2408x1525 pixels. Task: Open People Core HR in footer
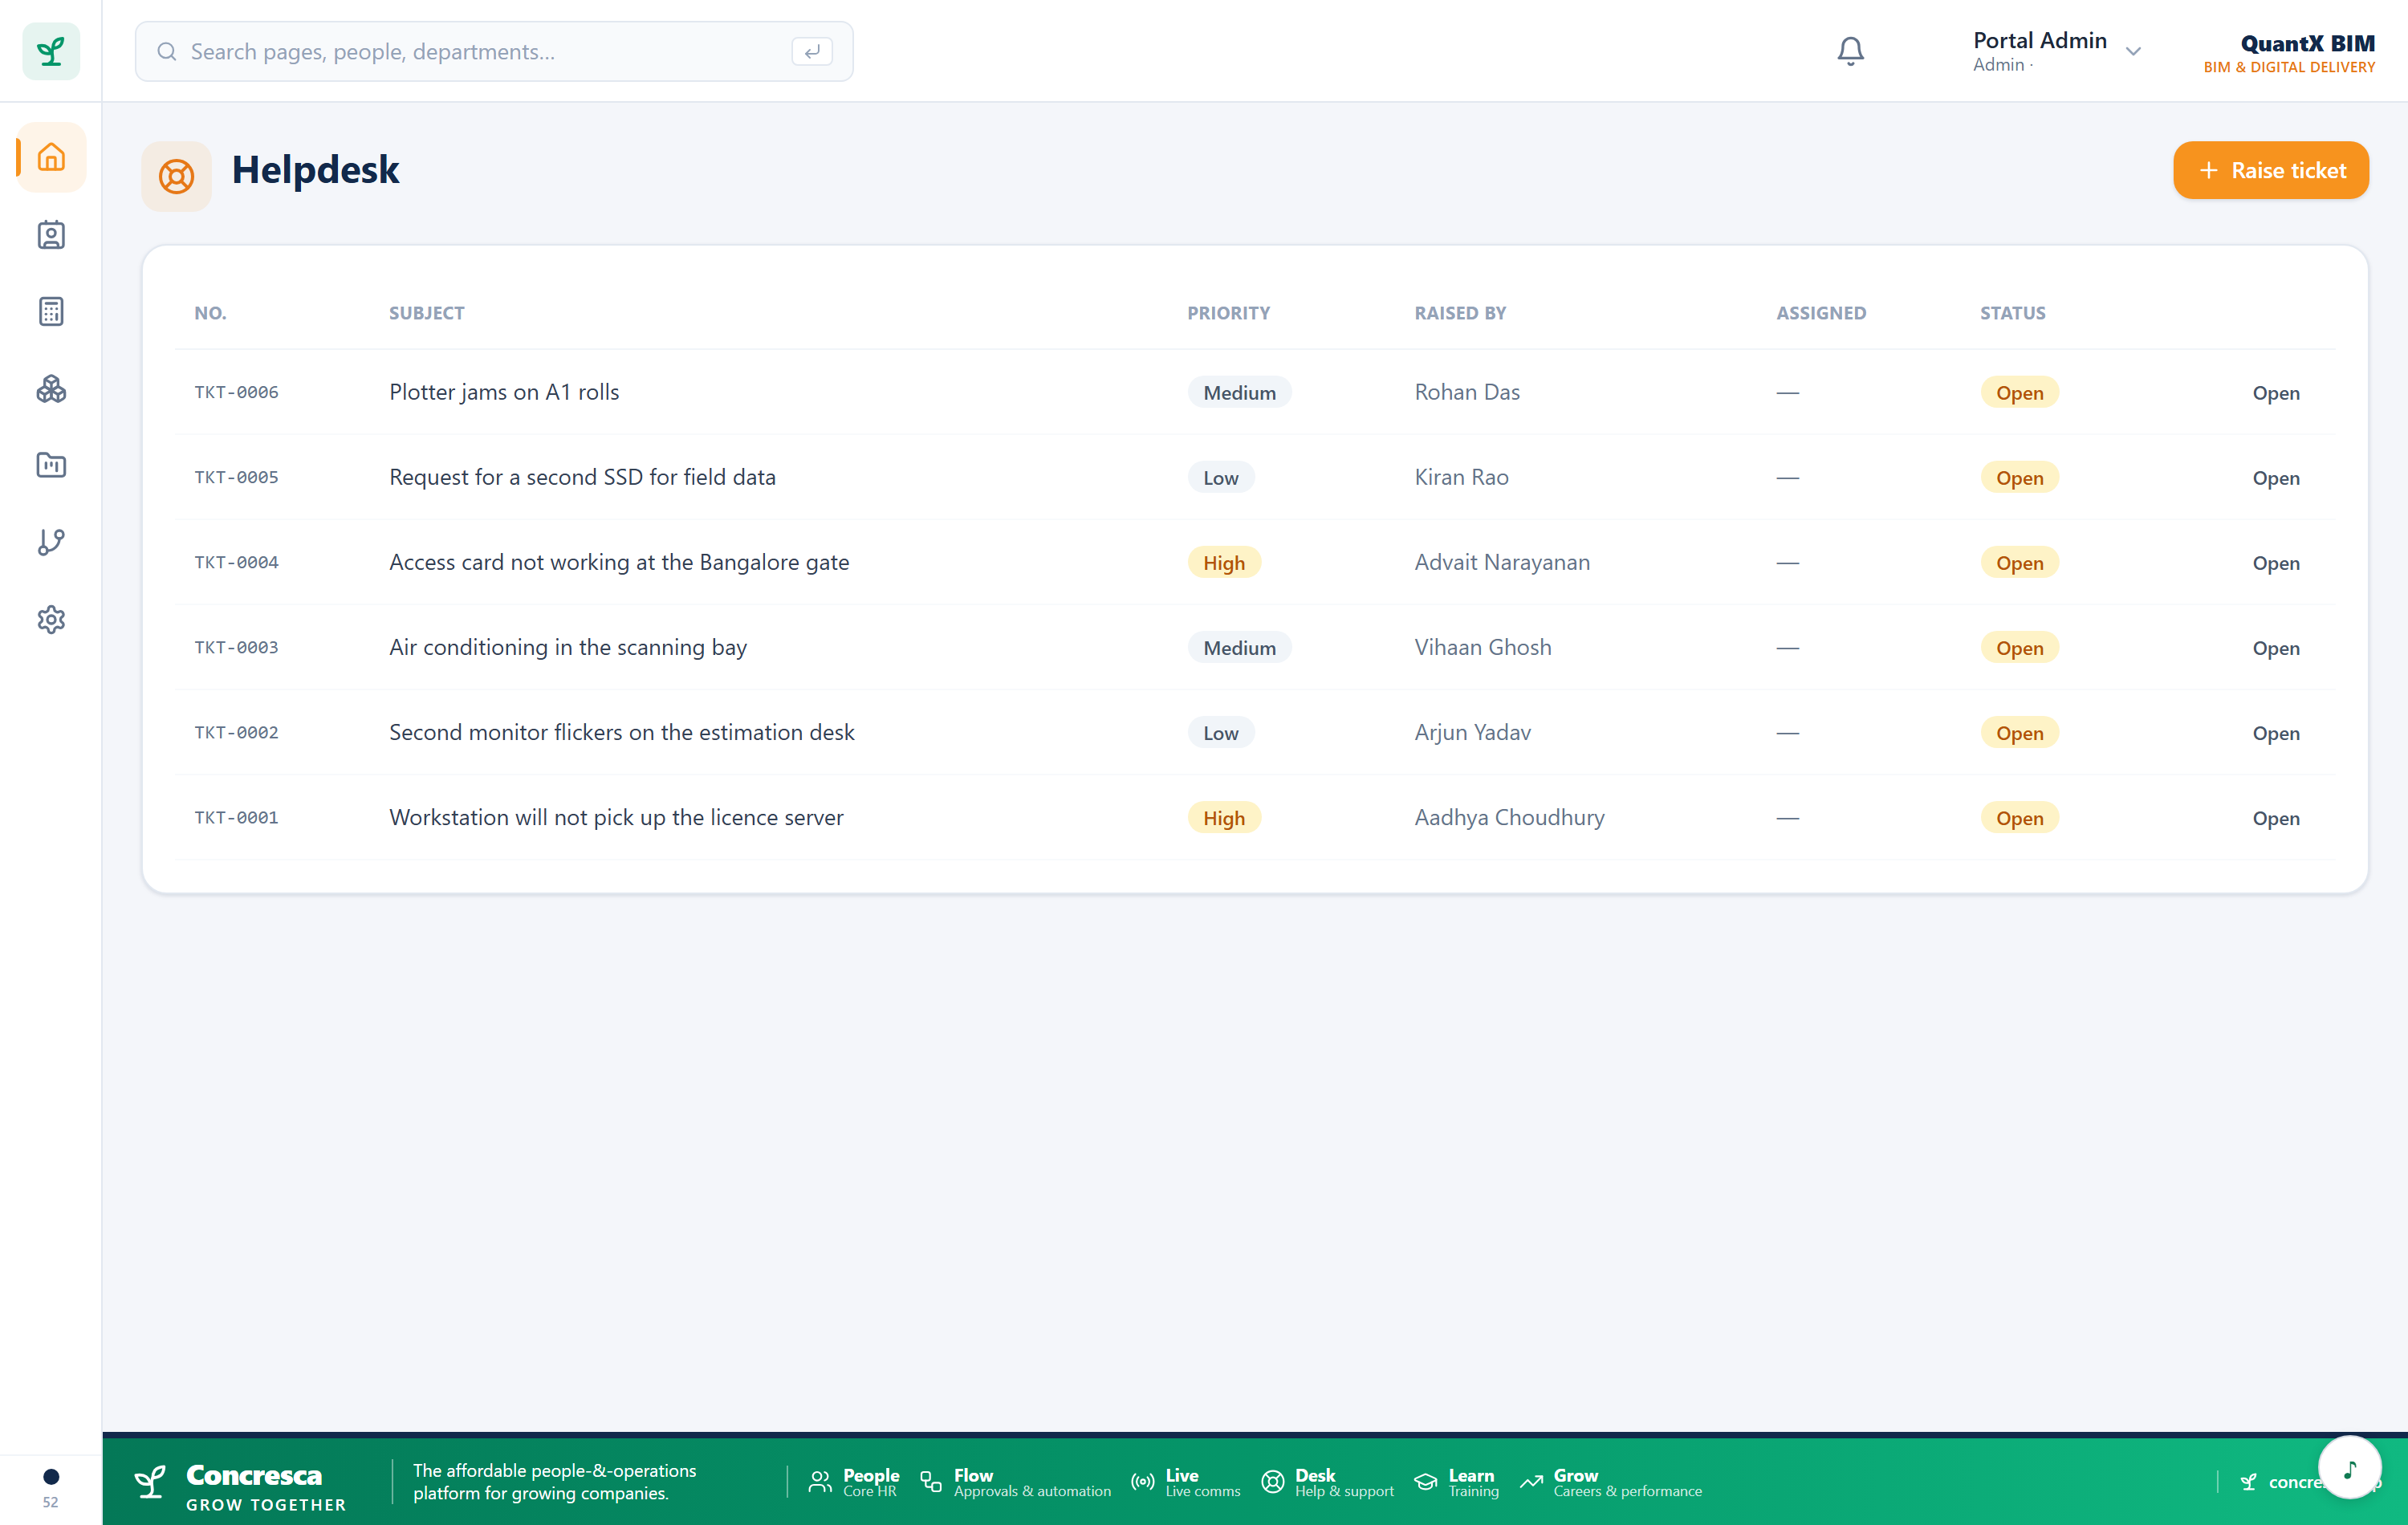point(854,1482)
